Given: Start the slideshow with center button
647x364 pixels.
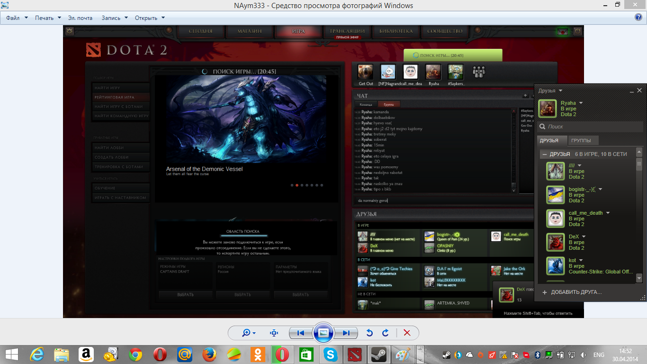Looking at the screenshot, I should 323,333.
